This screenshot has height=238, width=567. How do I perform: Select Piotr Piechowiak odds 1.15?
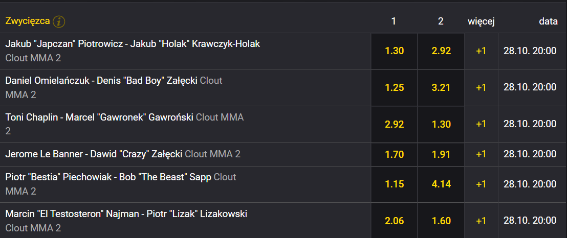pyautogui.click(x=394, y=184)
